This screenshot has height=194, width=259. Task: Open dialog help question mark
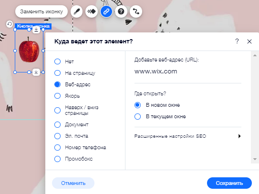pos(237,41)
